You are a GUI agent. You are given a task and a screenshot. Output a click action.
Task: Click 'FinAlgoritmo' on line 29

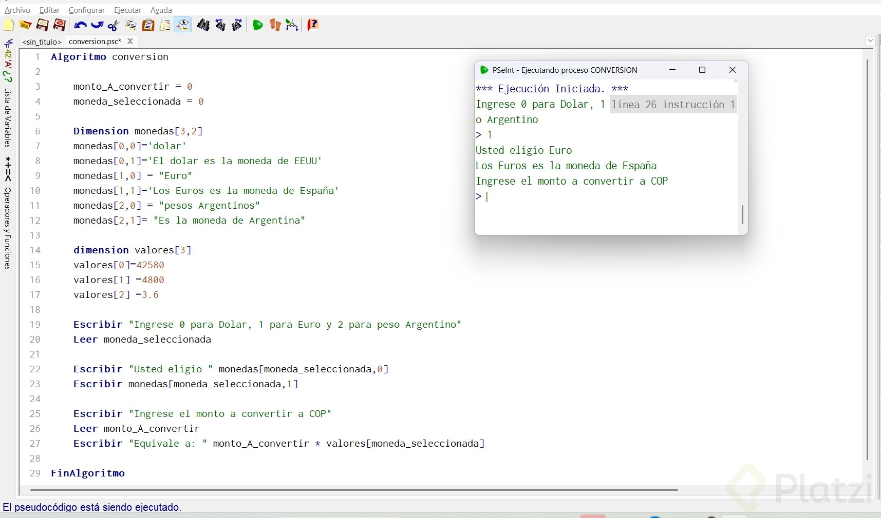point(88,473)
